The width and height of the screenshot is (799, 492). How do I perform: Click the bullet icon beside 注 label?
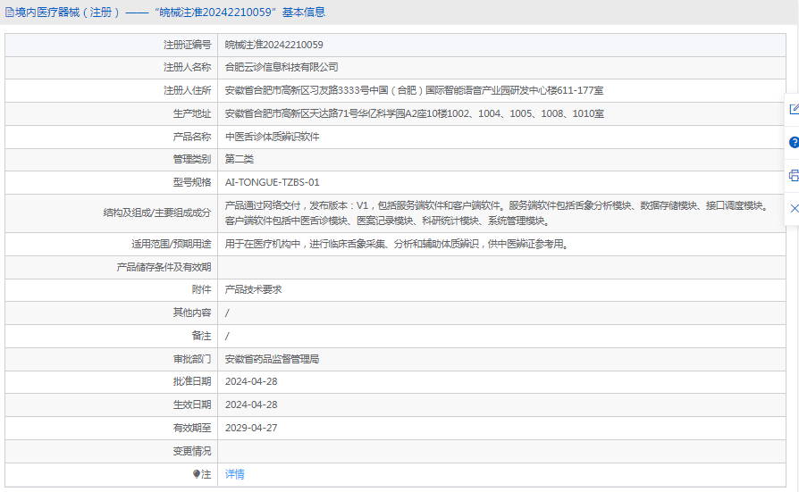point(197,474)
